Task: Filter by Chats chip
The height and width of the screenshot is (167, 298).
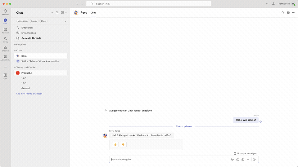Action: pyautogui.click(x=43, y=21)
